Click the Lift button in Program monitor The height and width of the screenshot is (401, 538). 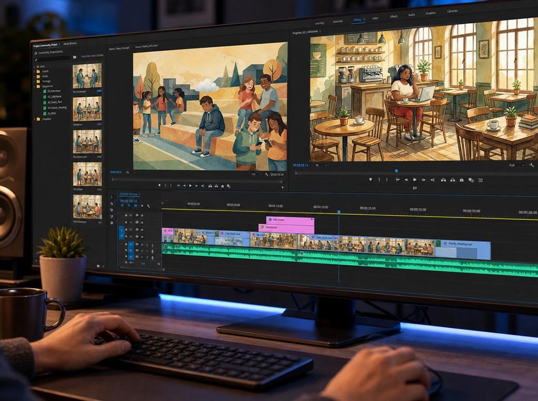(443, 180)
